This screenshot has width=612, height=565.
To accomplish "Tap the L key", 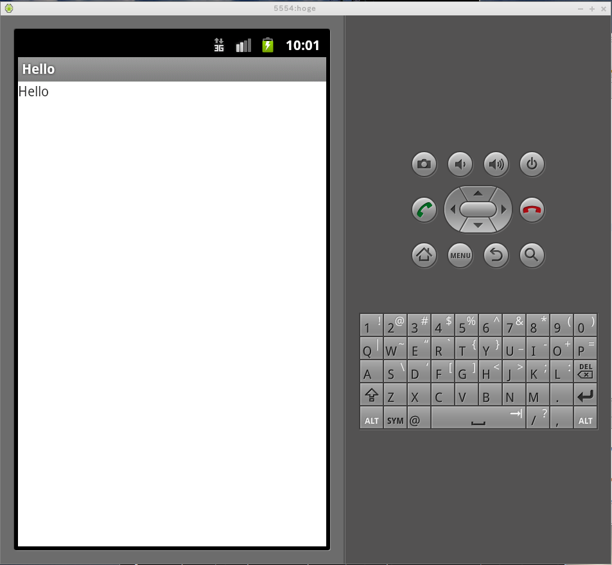I will pos(562,372).
